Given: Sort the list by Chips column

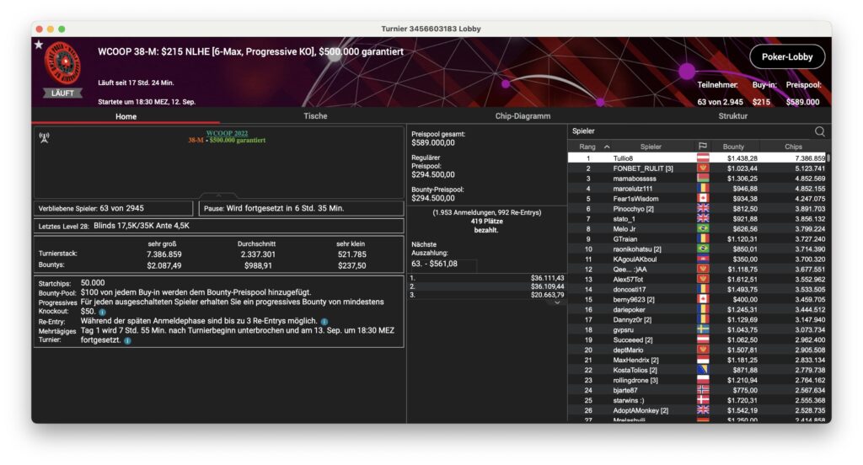Looking at the screenshot, I should tap(793, 147).
